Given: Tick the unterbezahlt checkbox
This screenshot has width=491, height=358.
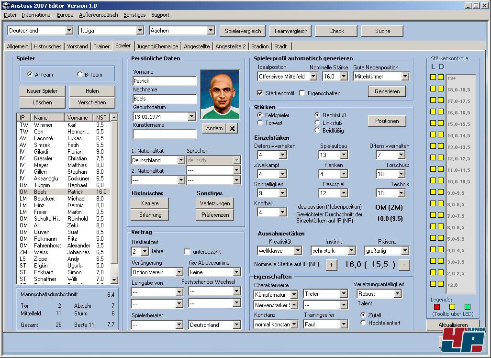Looking at the screenshot, I should coord(187,251).
